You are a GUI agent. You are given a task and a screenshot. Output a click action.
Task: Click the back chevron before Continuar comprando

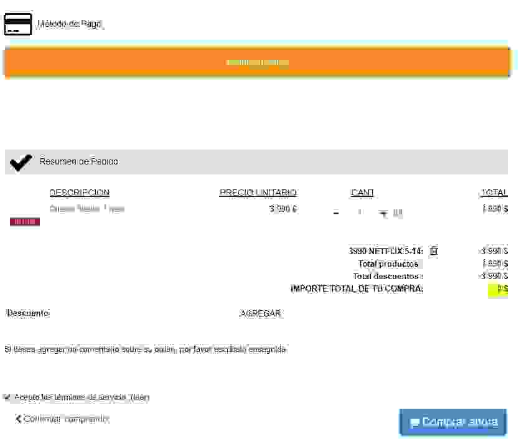18,419
